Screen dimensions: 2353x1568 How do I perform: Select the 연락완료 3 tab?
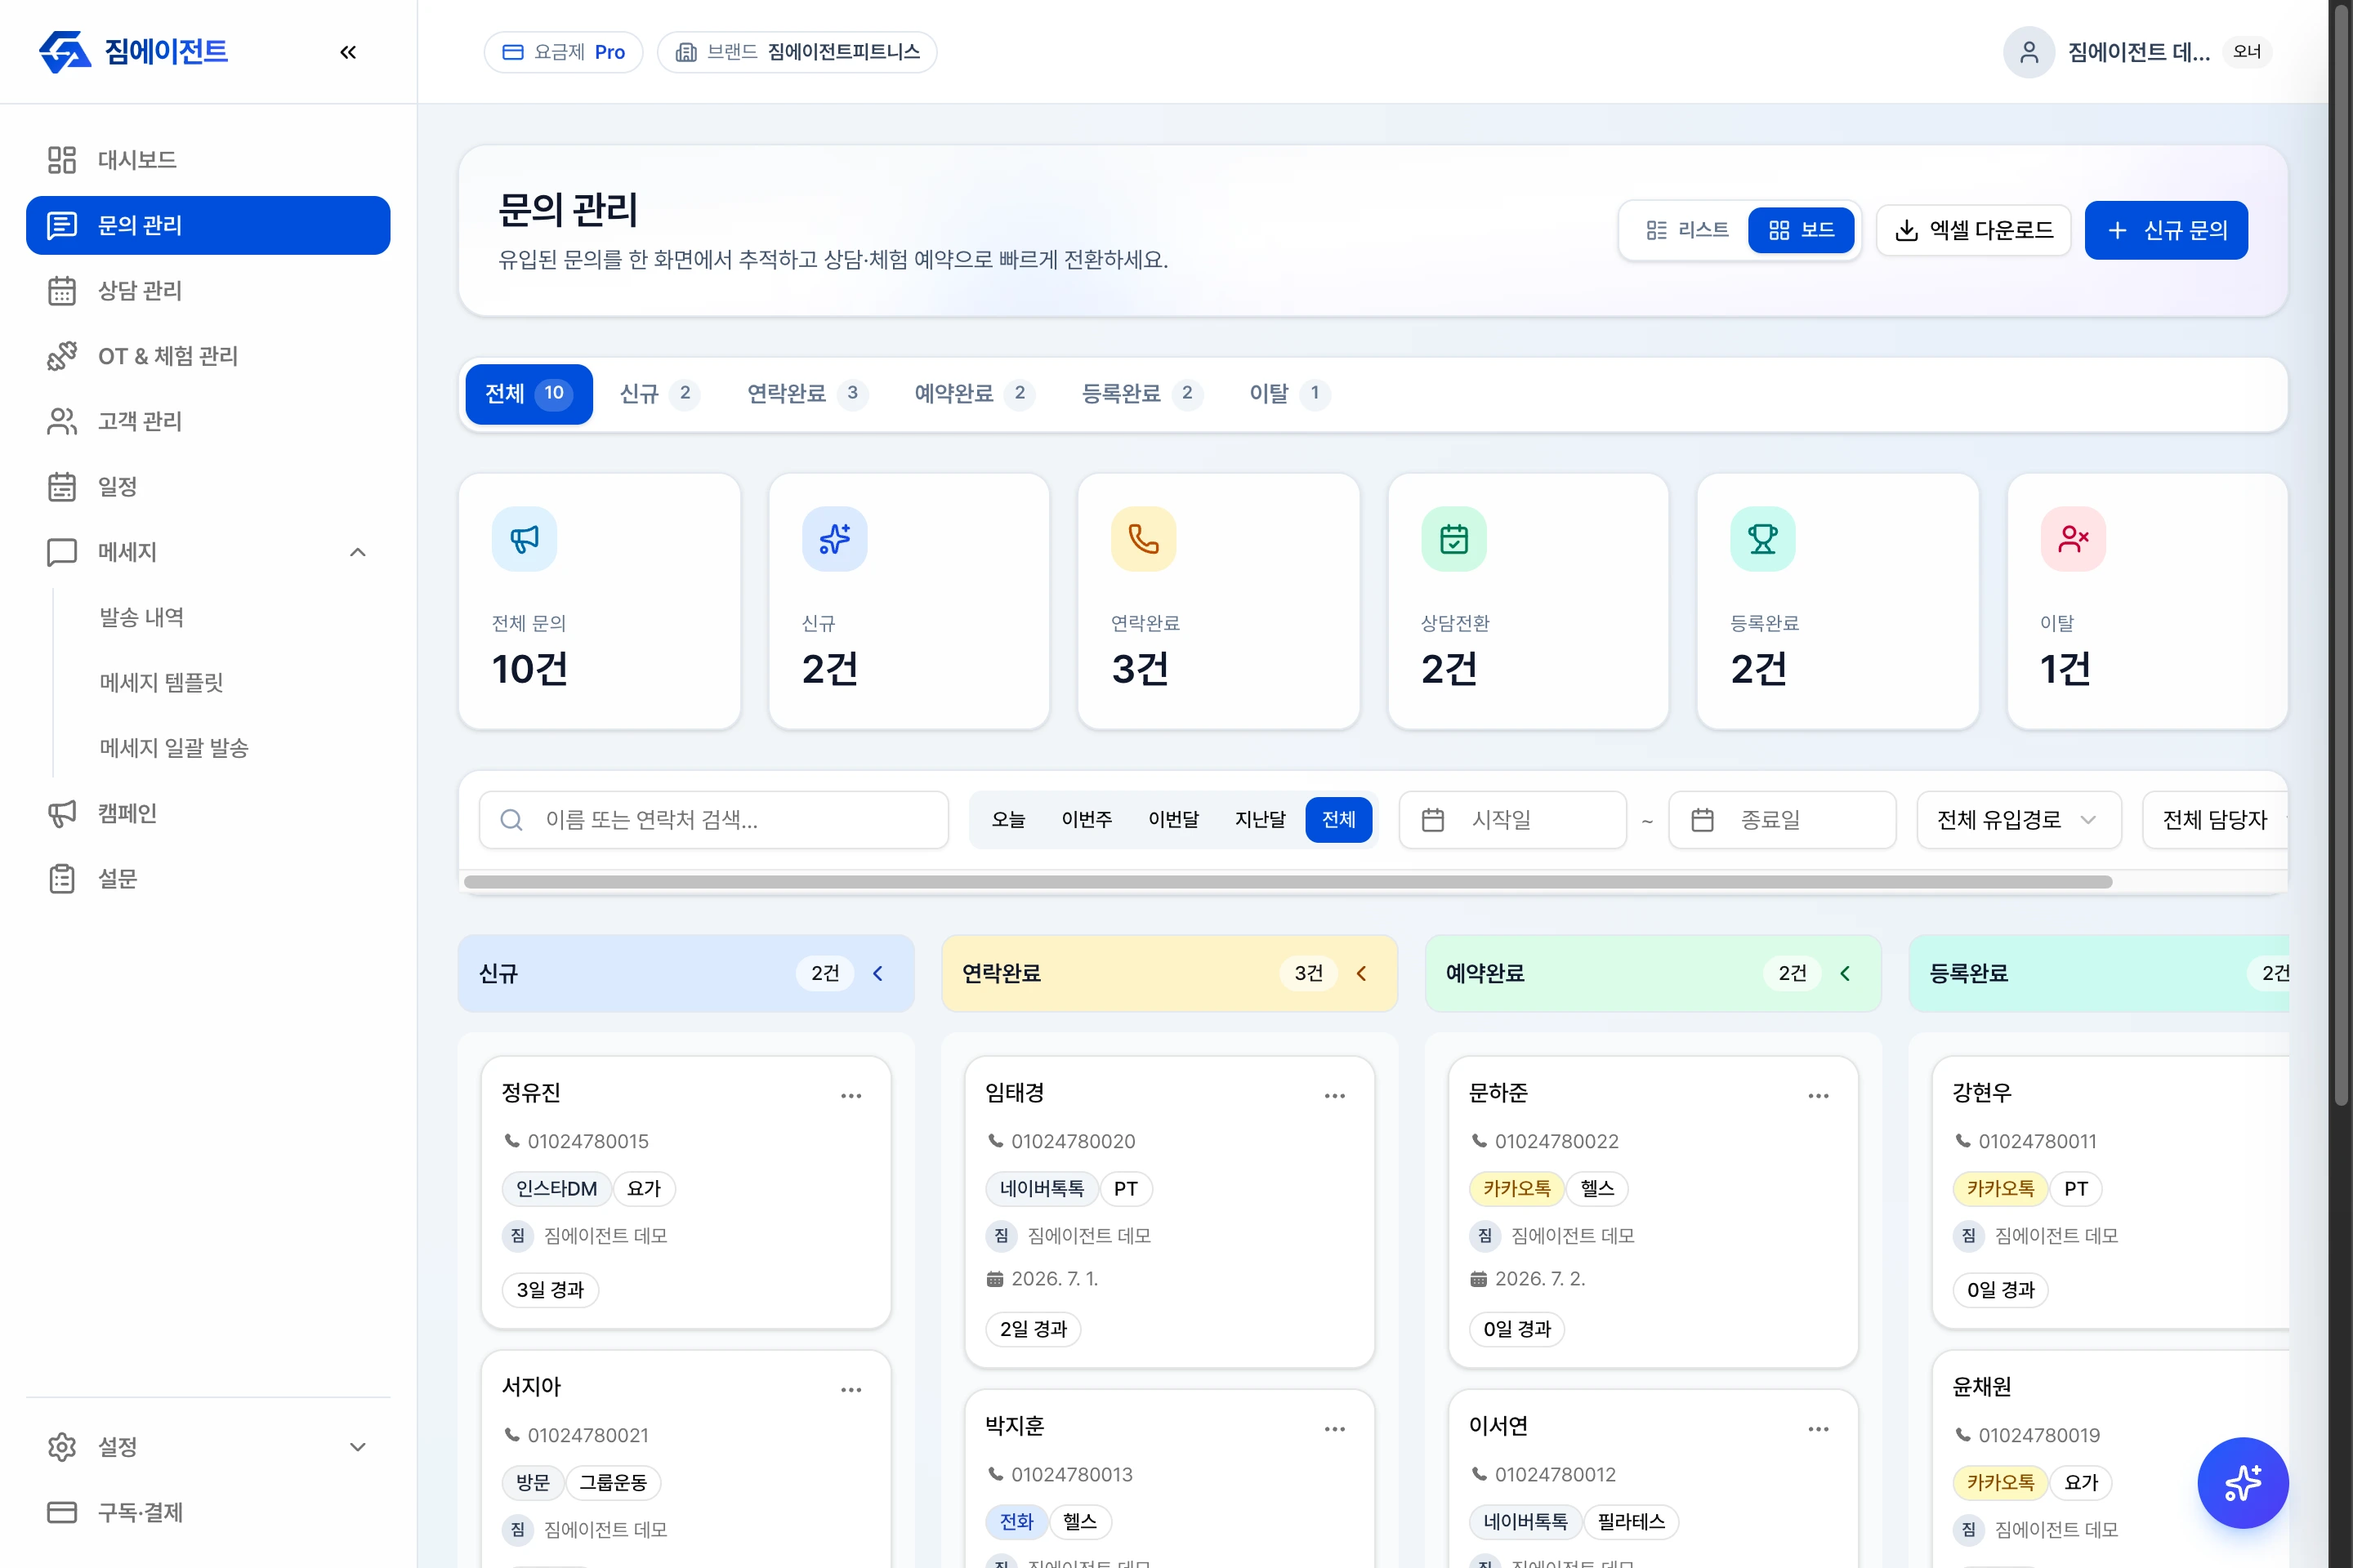coord(806,394)
